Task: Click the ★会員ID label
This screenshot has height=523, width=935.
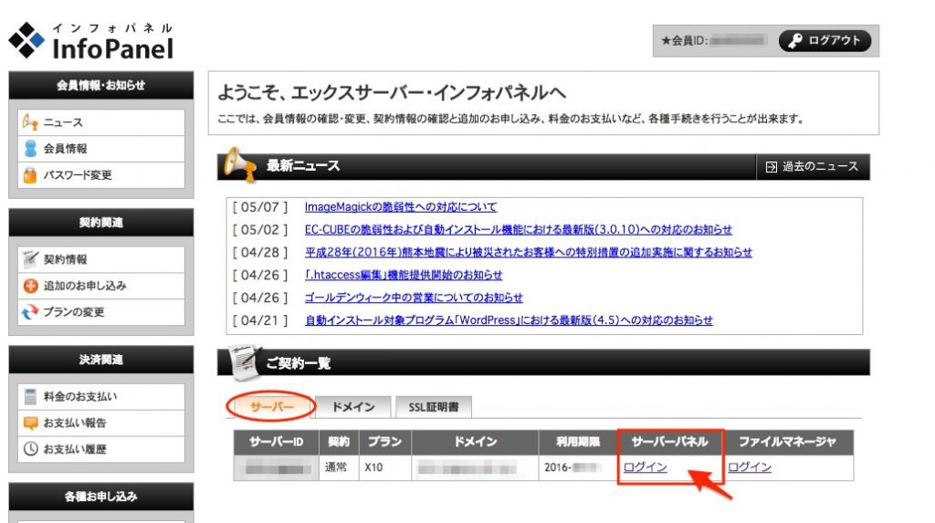Action: coord(684,40)
